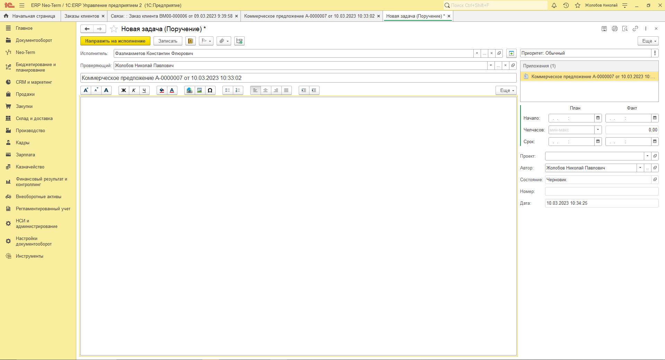Expand Проект field dropdown
The width and height of the screenshot is (665, 360).
tap(647, 156)
